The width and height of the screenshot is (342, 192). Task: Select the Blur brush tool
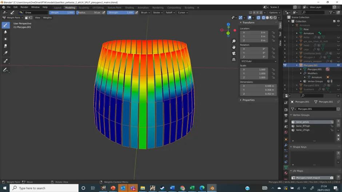[x=6, y=32]
